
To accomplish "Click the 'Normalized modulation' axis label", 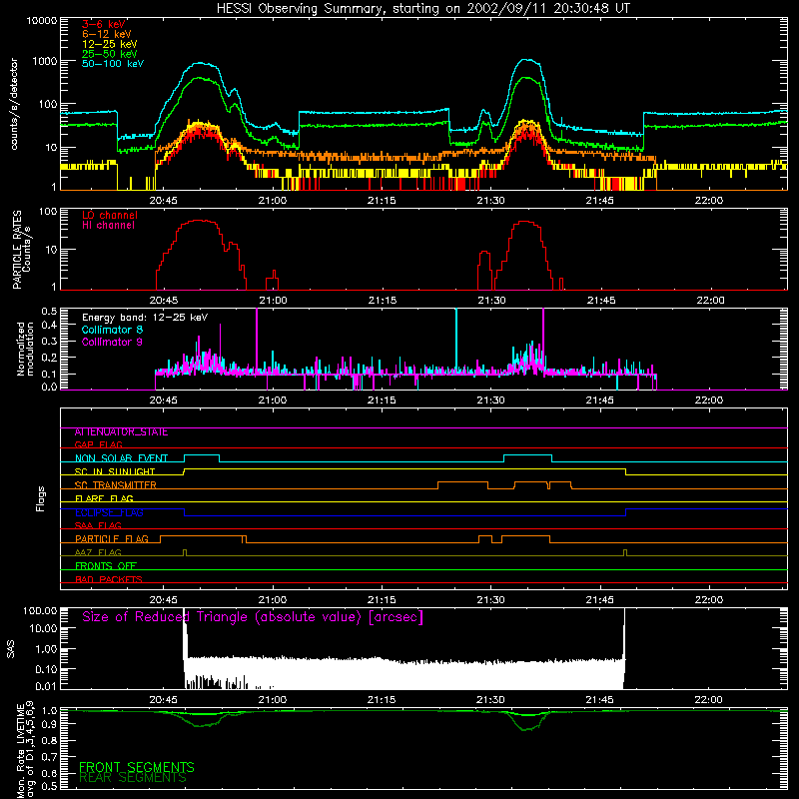I will click(x=25, y=349).
